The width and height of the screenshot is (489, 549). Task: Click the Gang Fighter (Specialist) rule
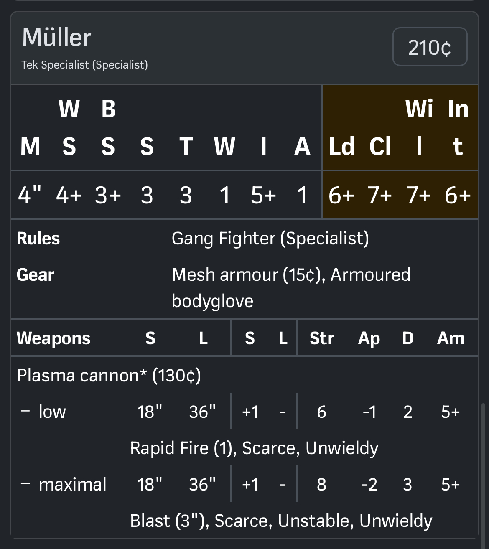270,239
